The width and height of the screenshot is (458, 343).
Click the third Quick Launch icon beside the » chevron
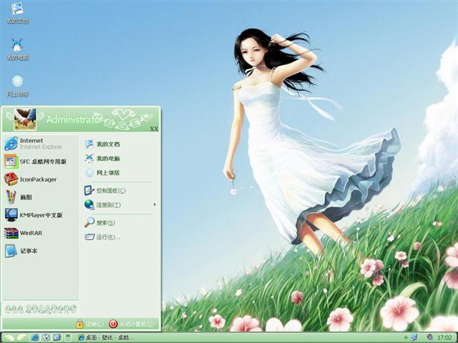coord(57,338)
